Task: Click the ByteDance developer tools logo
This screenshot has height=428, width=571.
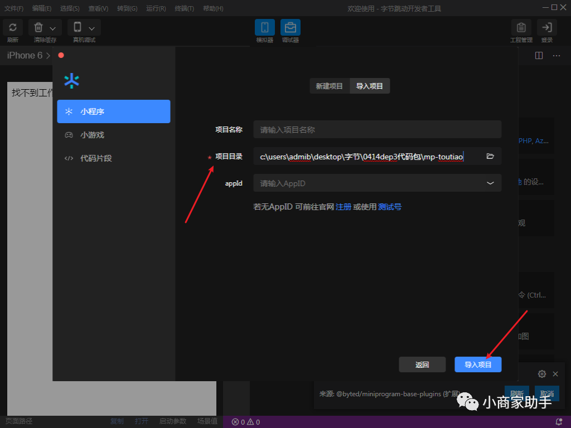Action: click(72, 81)
